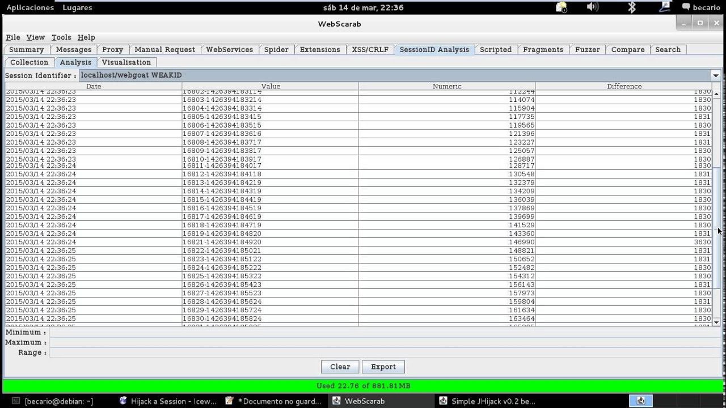Switch to Simple JHijack v0.2 window
726x408 pixels.
click(488, 401)
